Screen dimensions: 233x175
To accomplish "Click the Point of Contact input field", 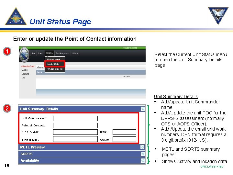I will click(75, 125).
